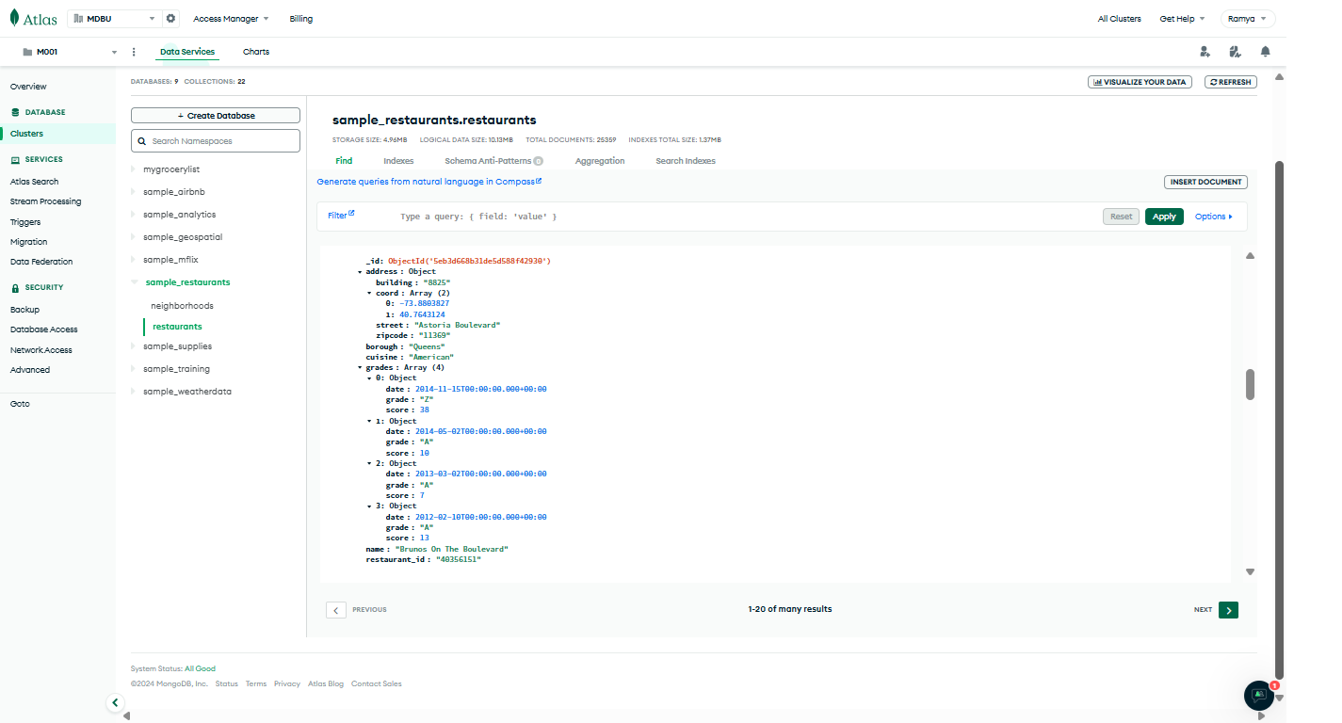This screenshot has width=1342, height=723.
Task: Collapse the grades array field
Action: click(360, 368)
